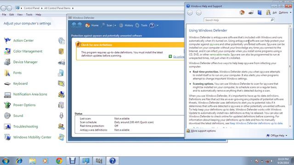Click More support options link
The width and height of the screenshot is (294, 165).
coord(203,131)
